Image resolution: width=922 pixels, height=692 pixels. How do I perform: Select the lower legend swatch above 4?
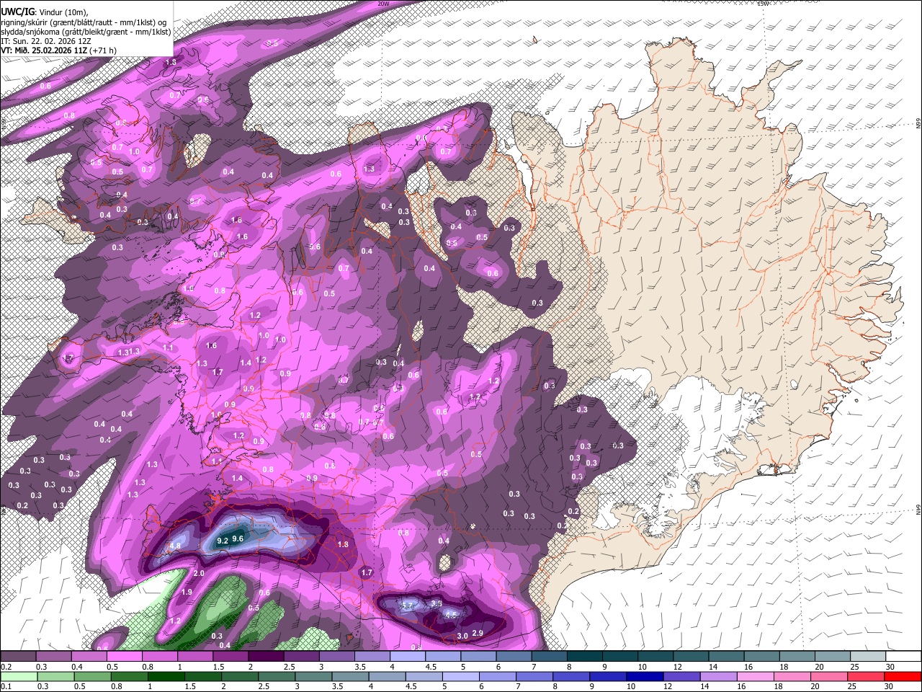pyautogui.click(x=388, y=677)
